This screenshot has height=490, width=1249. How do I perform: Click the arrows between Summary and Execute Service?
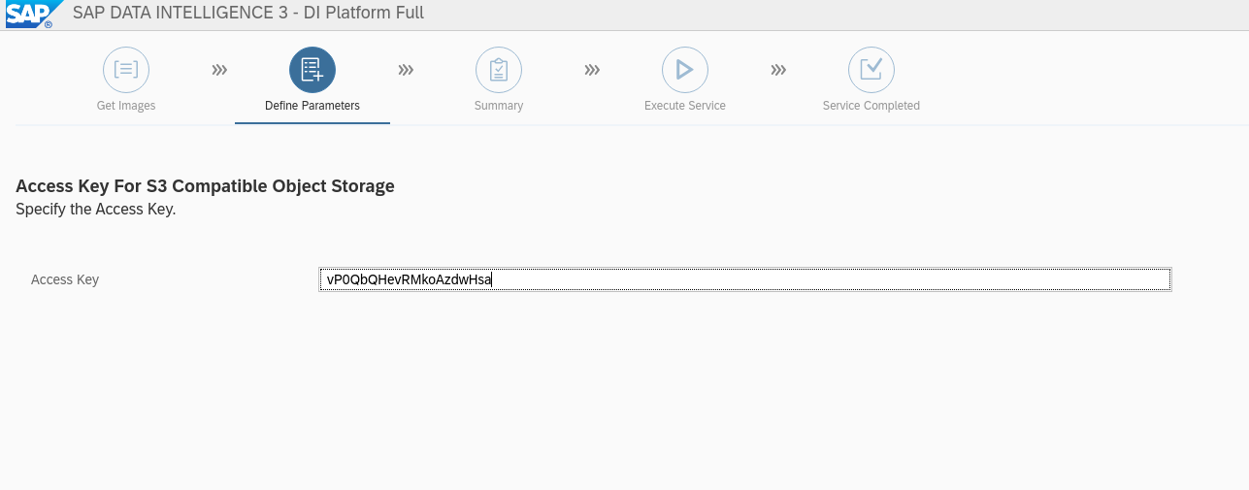(592, 70)
